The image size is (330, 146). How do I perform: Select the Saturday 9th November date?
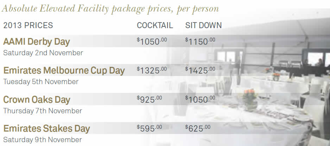pyautogui.click(x=43, y=140)
